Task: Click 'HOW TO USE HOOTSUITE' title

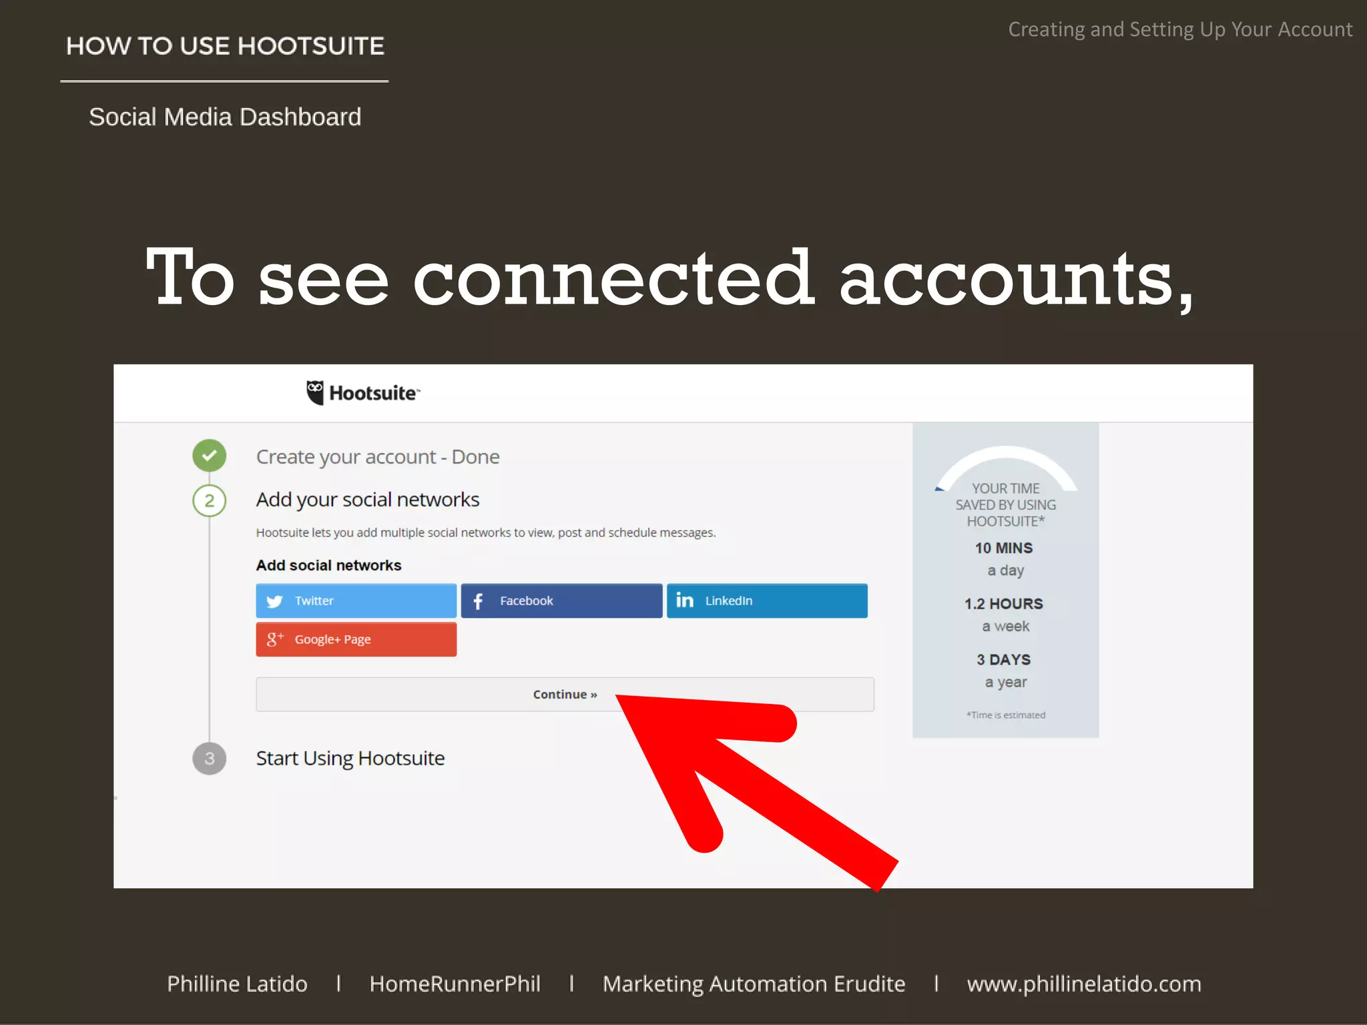Action: (225, 46)
